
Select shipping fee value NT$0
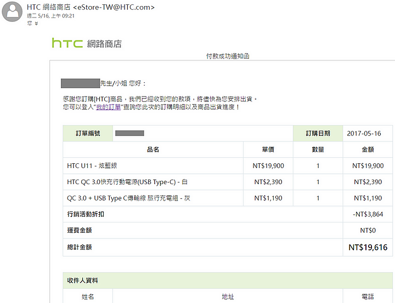pyautogui.click(x=368, y=230)
